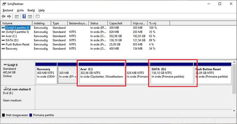The image size is (237, 124).
Task: Select the Acer (C:) partition block
Action: (102, 73)
